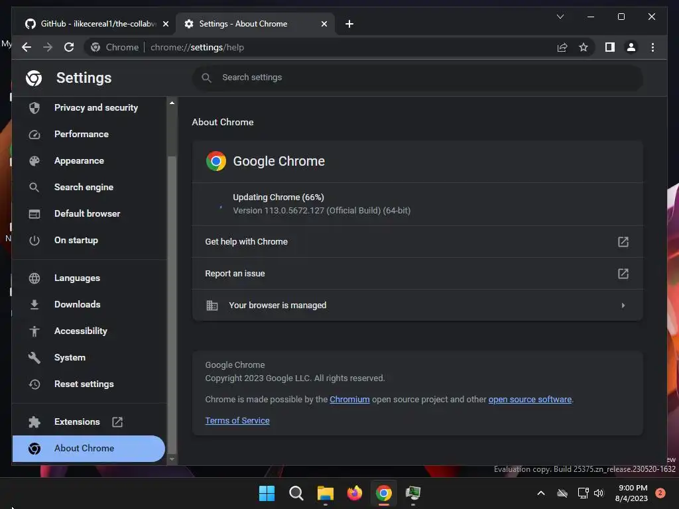The width and height of the screenshot is (679, 509).
Task: Open the network icon in tray
Action: [583, 493]
